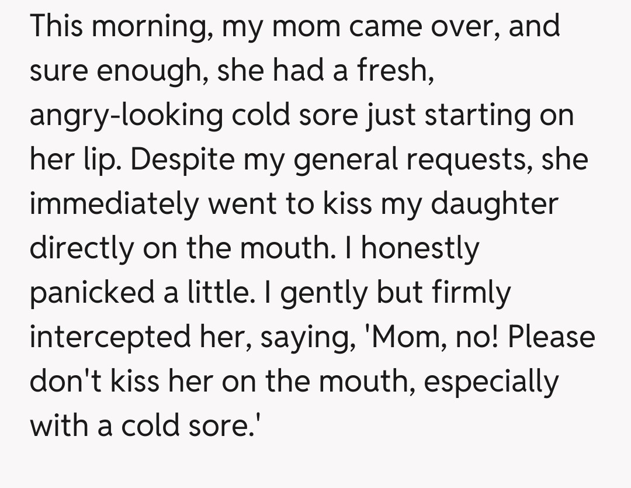
Task: Click the word "especially" in the quote
Action: [491, 382]
